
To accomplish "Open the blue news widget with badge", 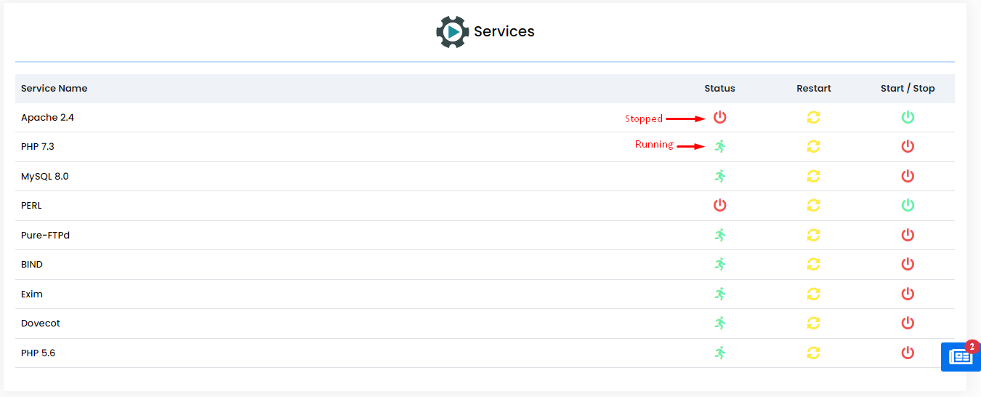I will coord(960,357).
